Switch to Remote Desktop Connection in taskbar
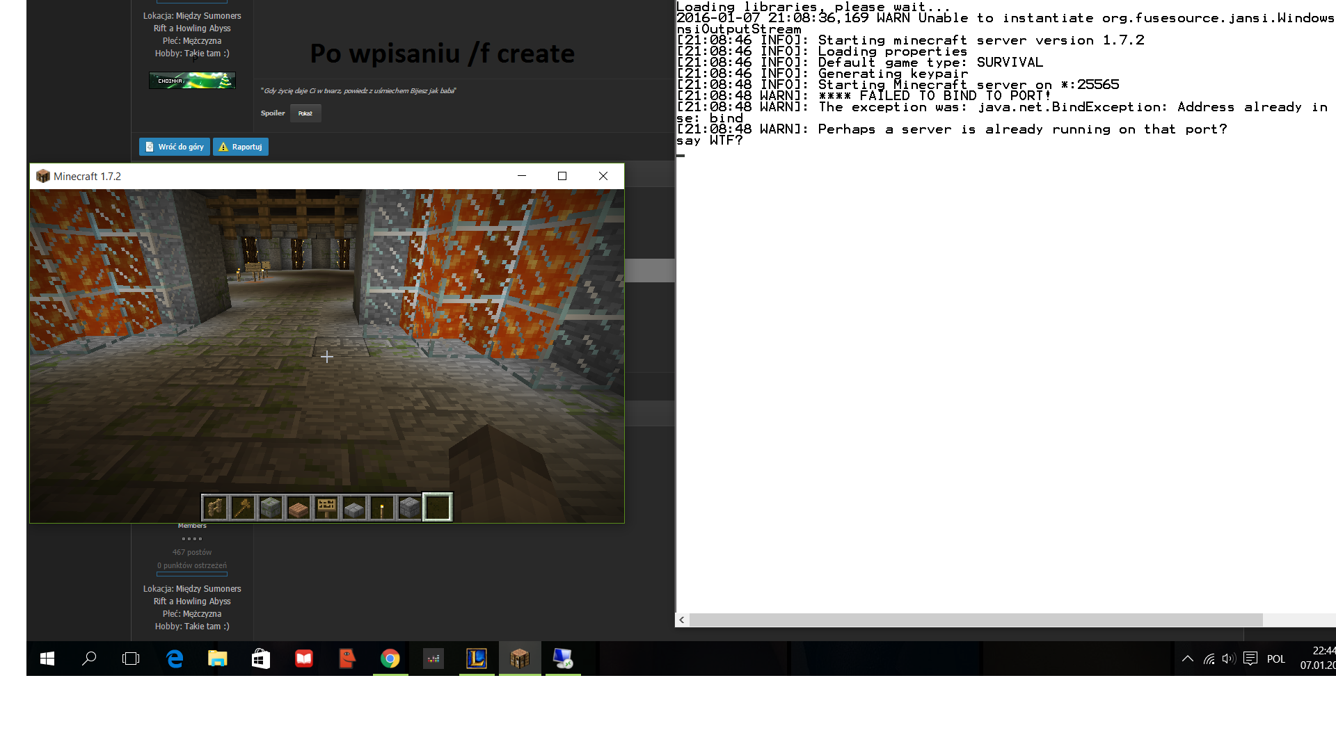 (x=563, y=659)
